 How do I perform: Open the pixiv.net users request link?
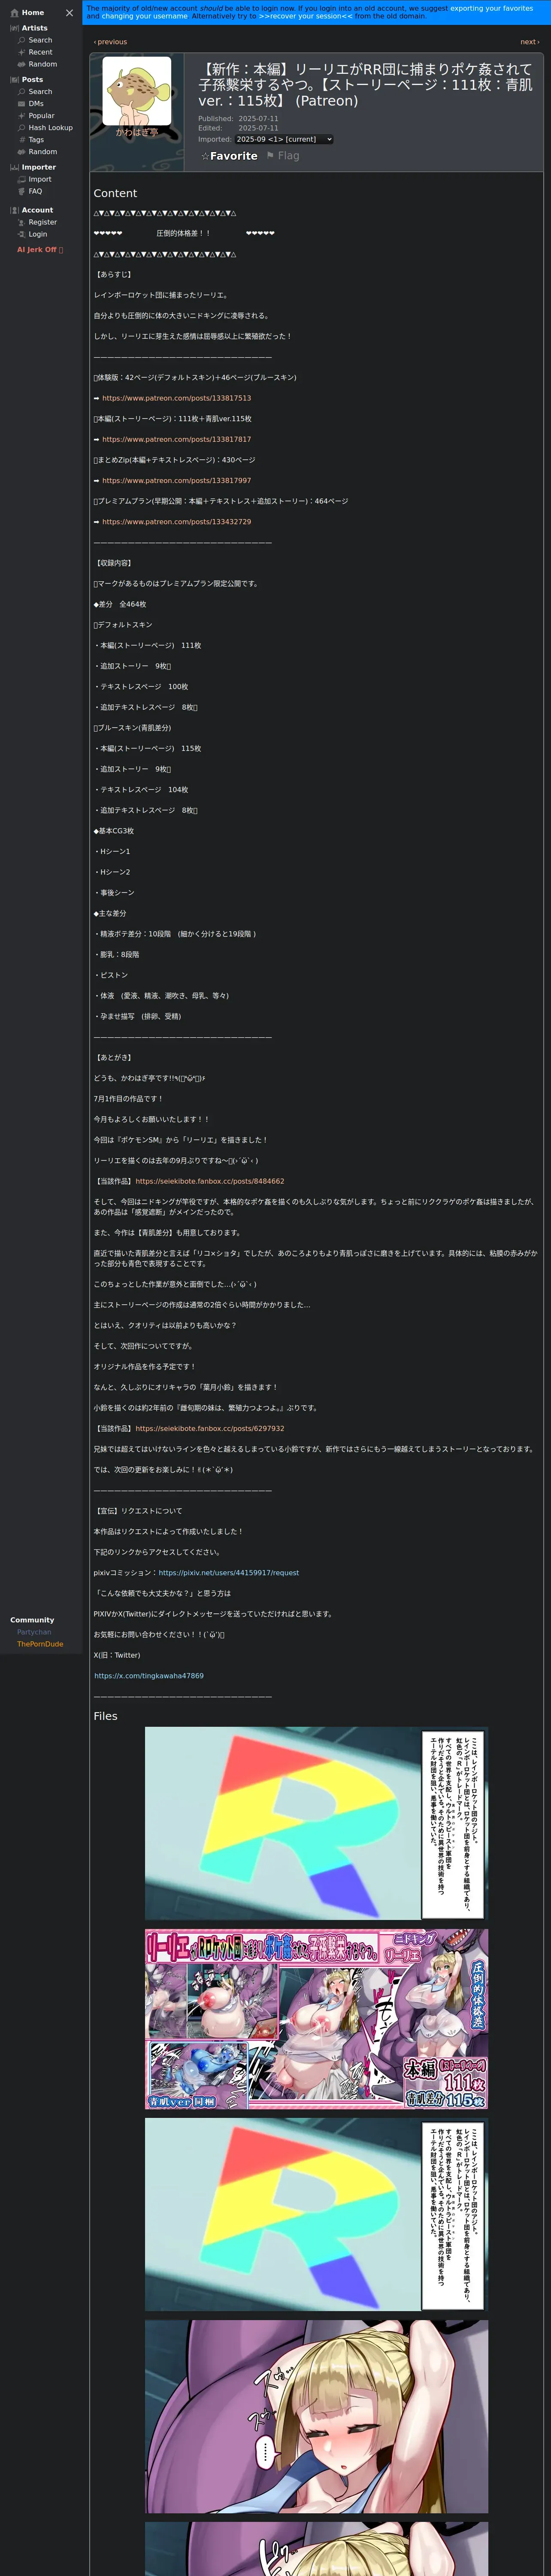pyautogui.click(x=229, y=1573)
